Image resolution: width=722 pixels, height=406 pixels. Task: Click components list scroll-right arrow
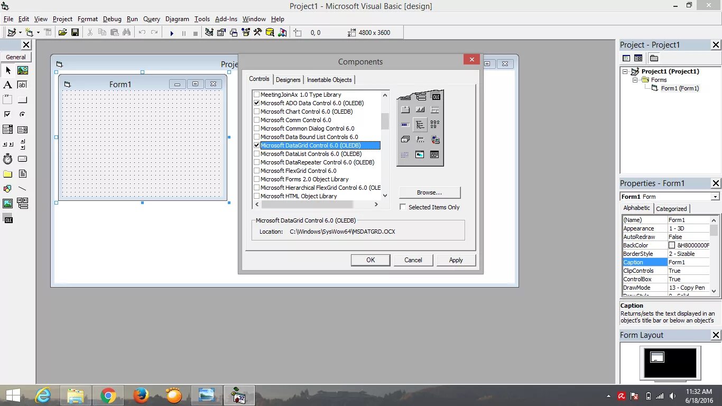click(x=376, y=204)
